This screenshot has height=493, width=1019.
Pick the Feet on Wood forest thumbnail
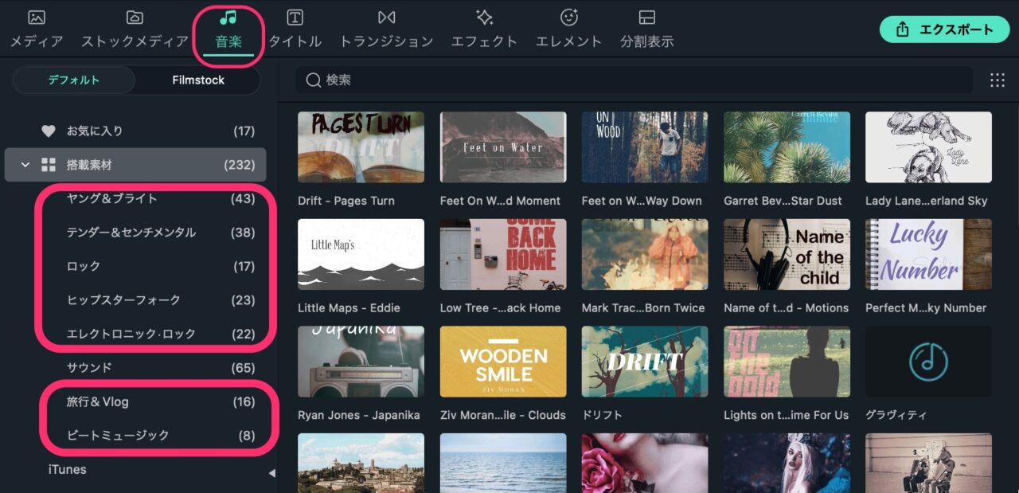pyautogui.click(x=645, y=147)
